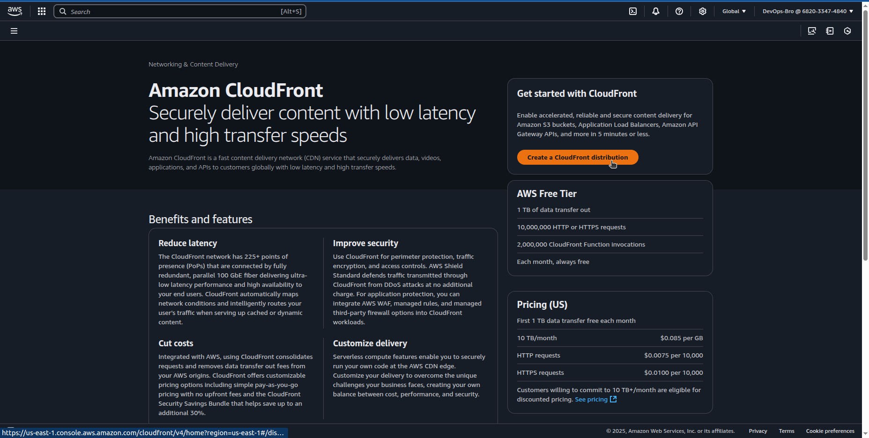
Task: Click the '$0.085 per GB' value
Action: [682, 338]
